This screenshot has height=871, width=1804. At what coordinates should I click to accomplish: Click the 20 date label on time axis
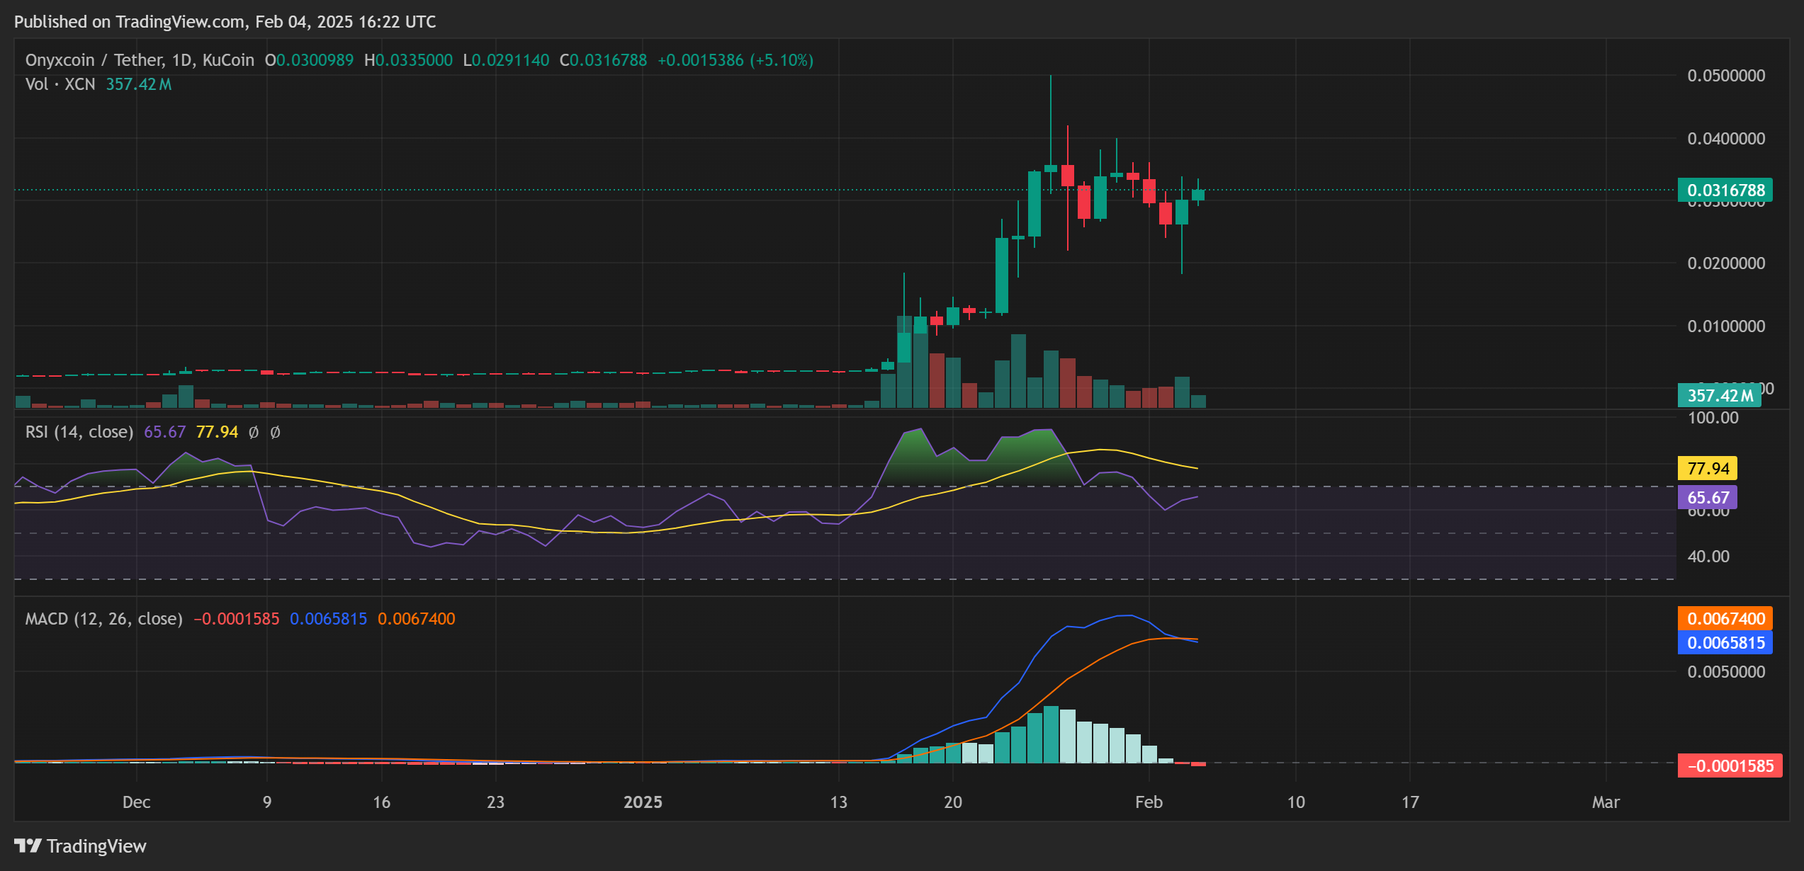pyautogui.click(x=953, y=802)
